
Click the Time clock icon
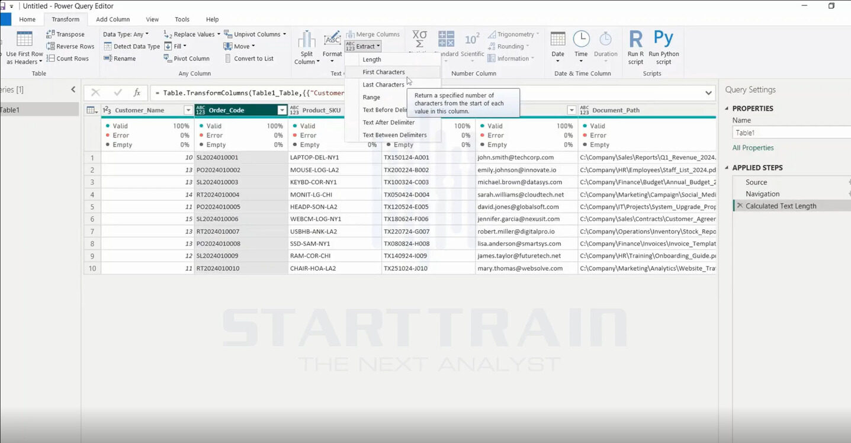581,39
